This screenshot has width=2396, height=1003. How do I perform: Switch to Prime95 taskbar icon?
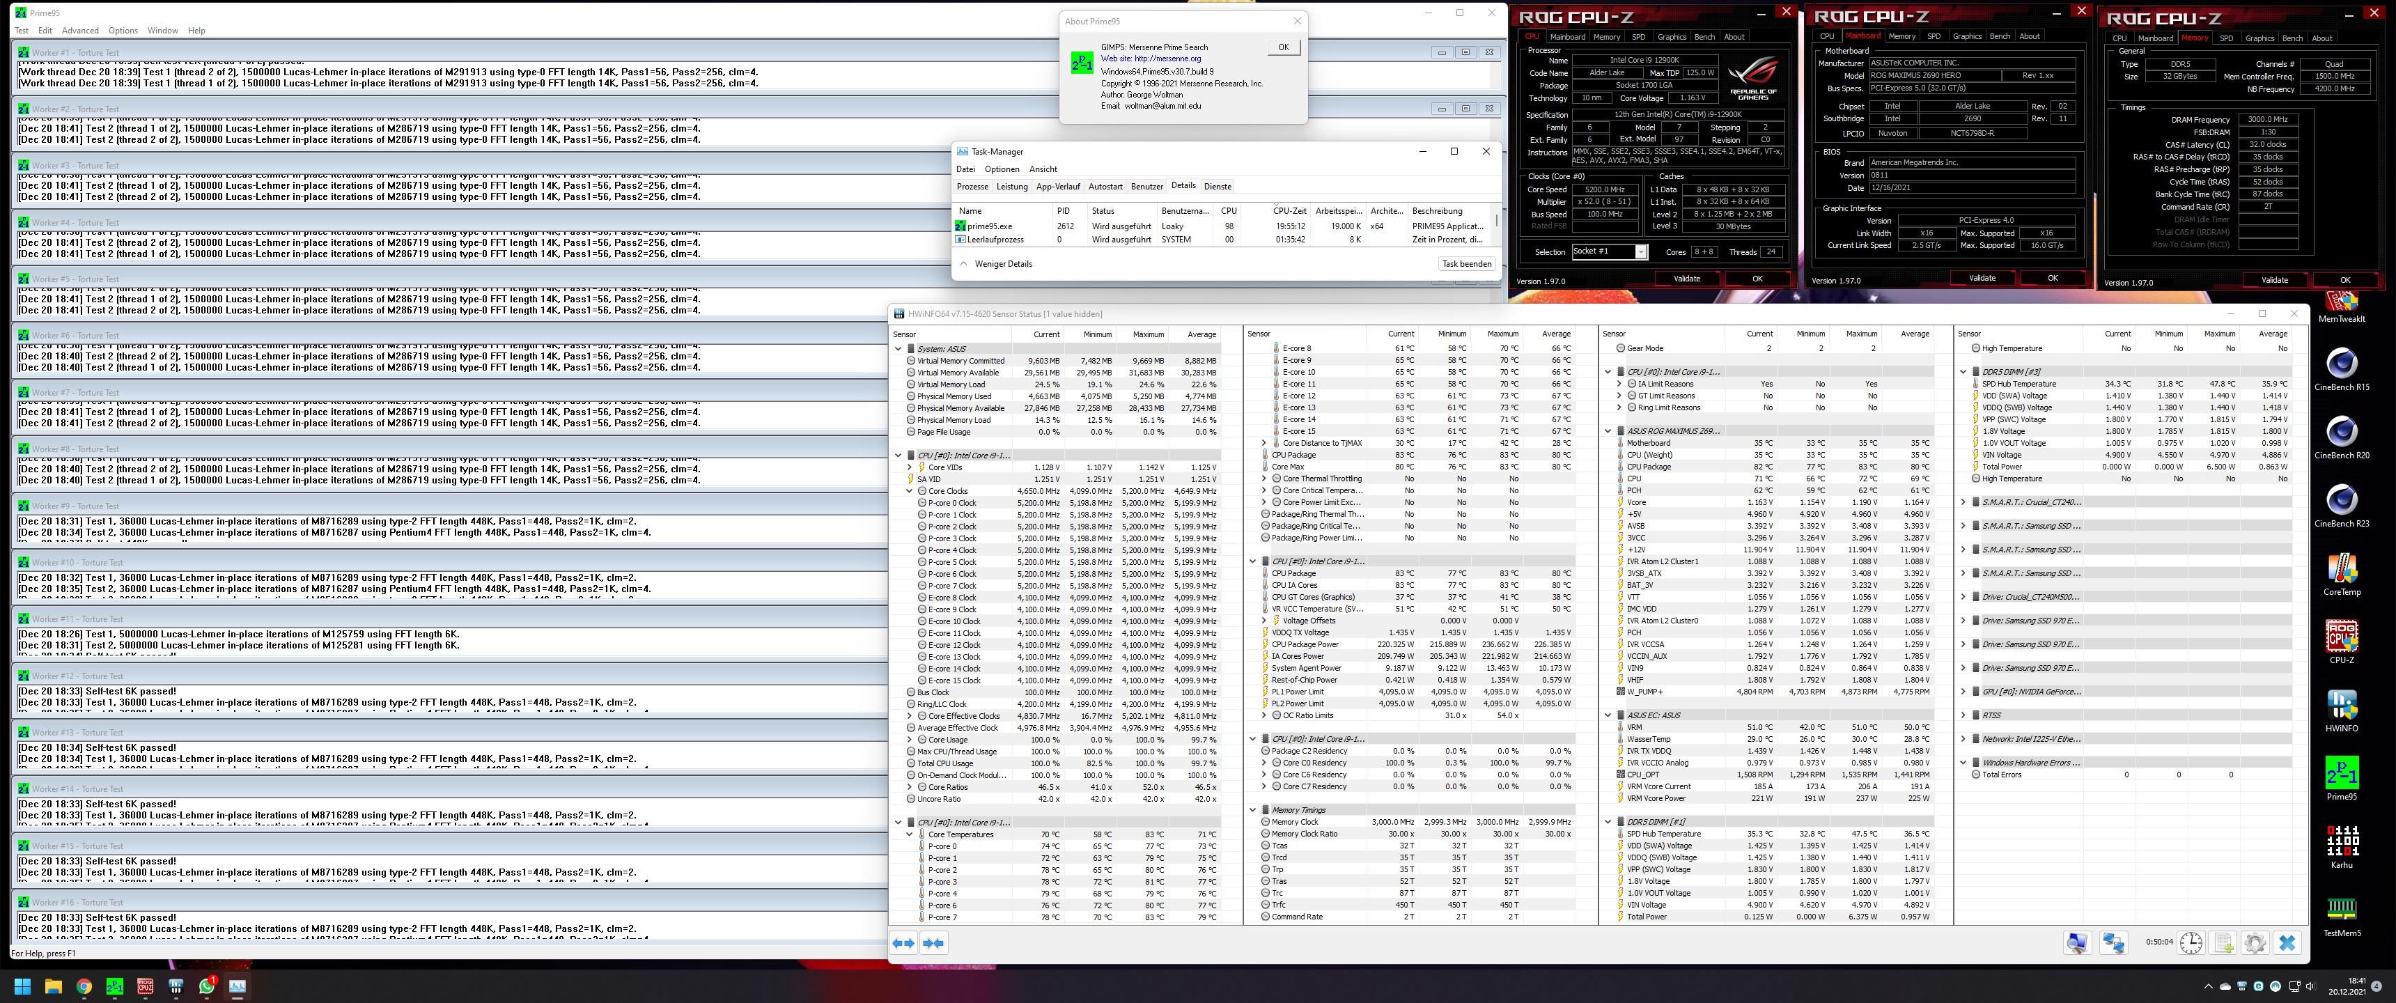coord(114,986)
